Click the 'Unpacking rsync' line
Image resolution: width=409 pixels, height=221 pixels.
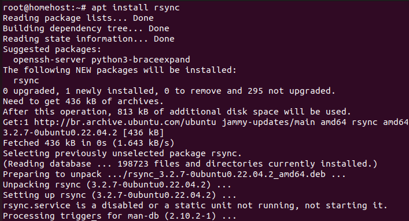pos(117,185)
